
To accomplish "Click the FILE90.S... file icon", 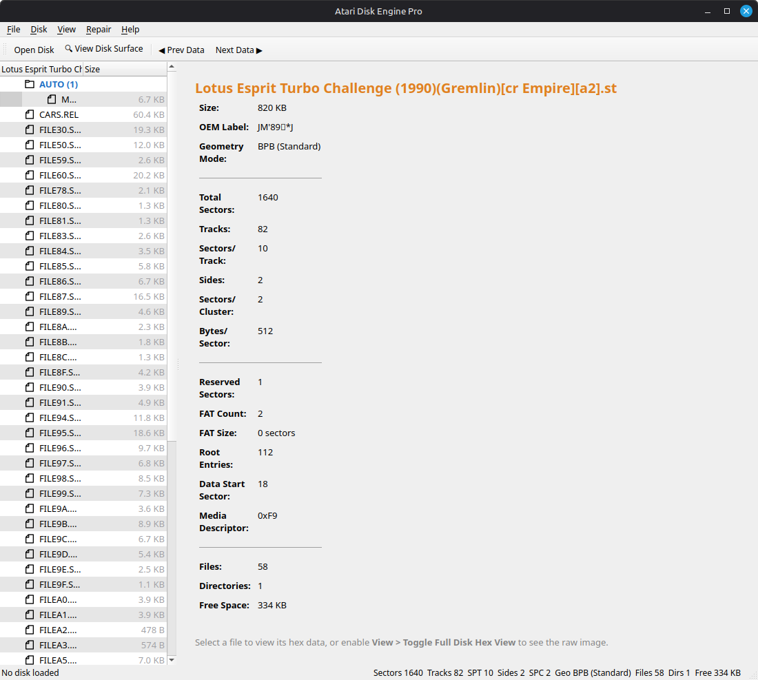I will pos(30,388).
